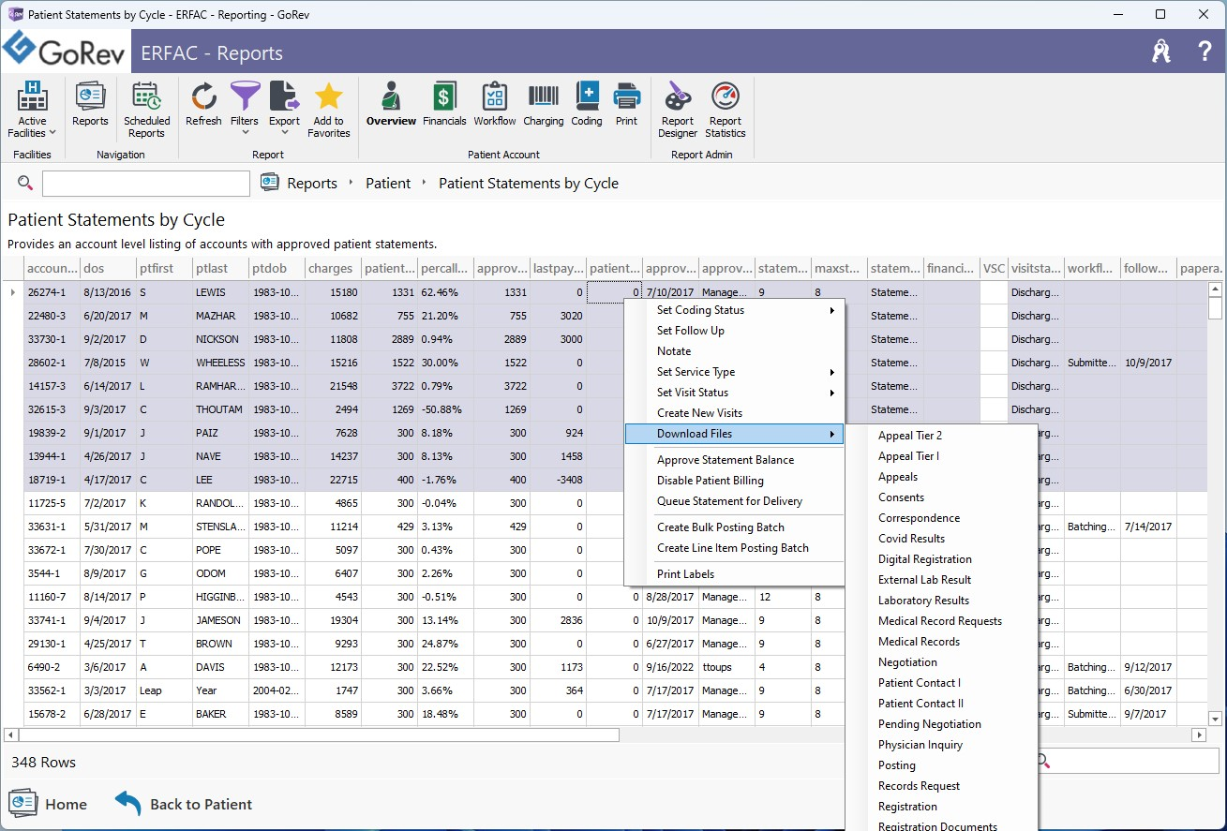Download Medical Records files
The image size is (1227, 831).
(x=941, y=642)
